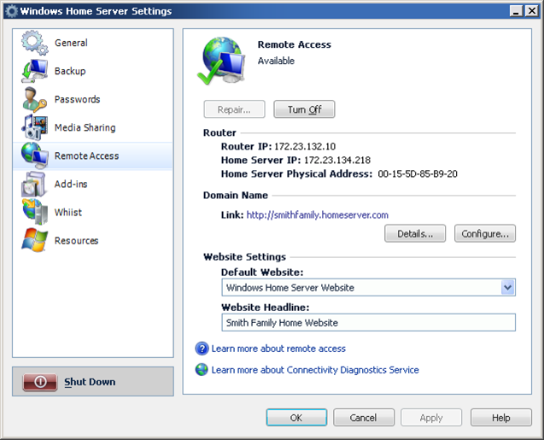Click the small globe icon beside Connectivity Diagnostics link
The width and height of the screenshot is (544, 440).
click(202, 370)
